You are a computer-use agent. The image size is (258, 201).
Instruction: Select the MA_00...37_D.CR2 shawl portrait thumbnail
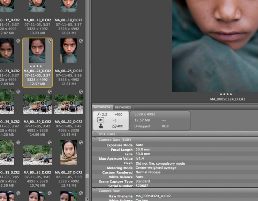[68, 152]
